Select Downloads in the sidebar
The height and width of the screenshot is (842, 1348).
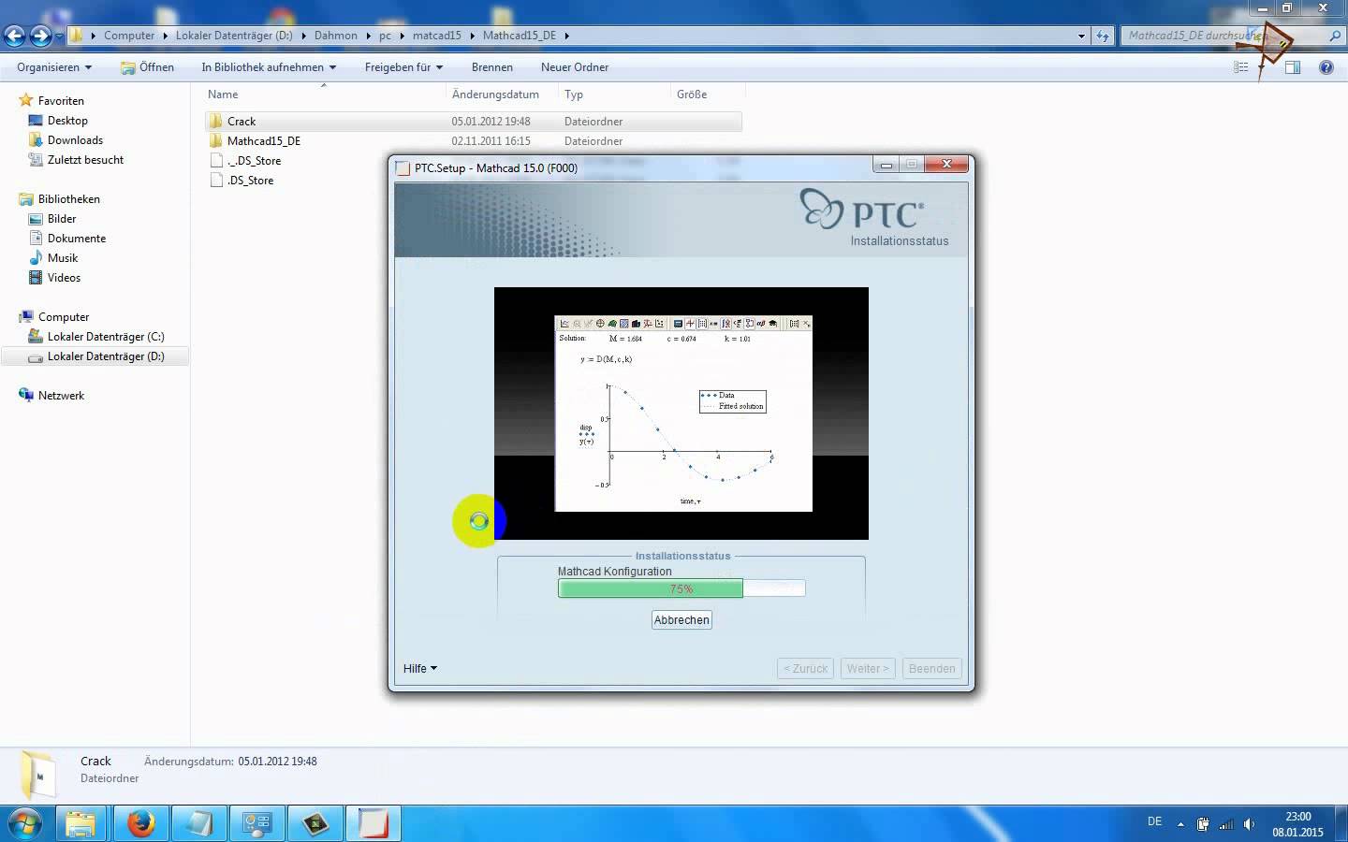[75, 140]
